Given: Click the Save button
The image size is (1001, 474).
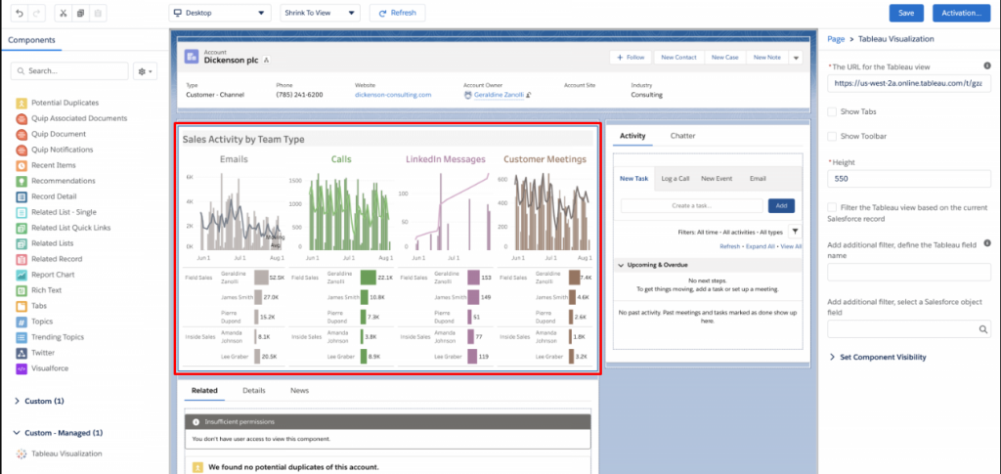Looking at the screenshot, I should click(905, 13).
